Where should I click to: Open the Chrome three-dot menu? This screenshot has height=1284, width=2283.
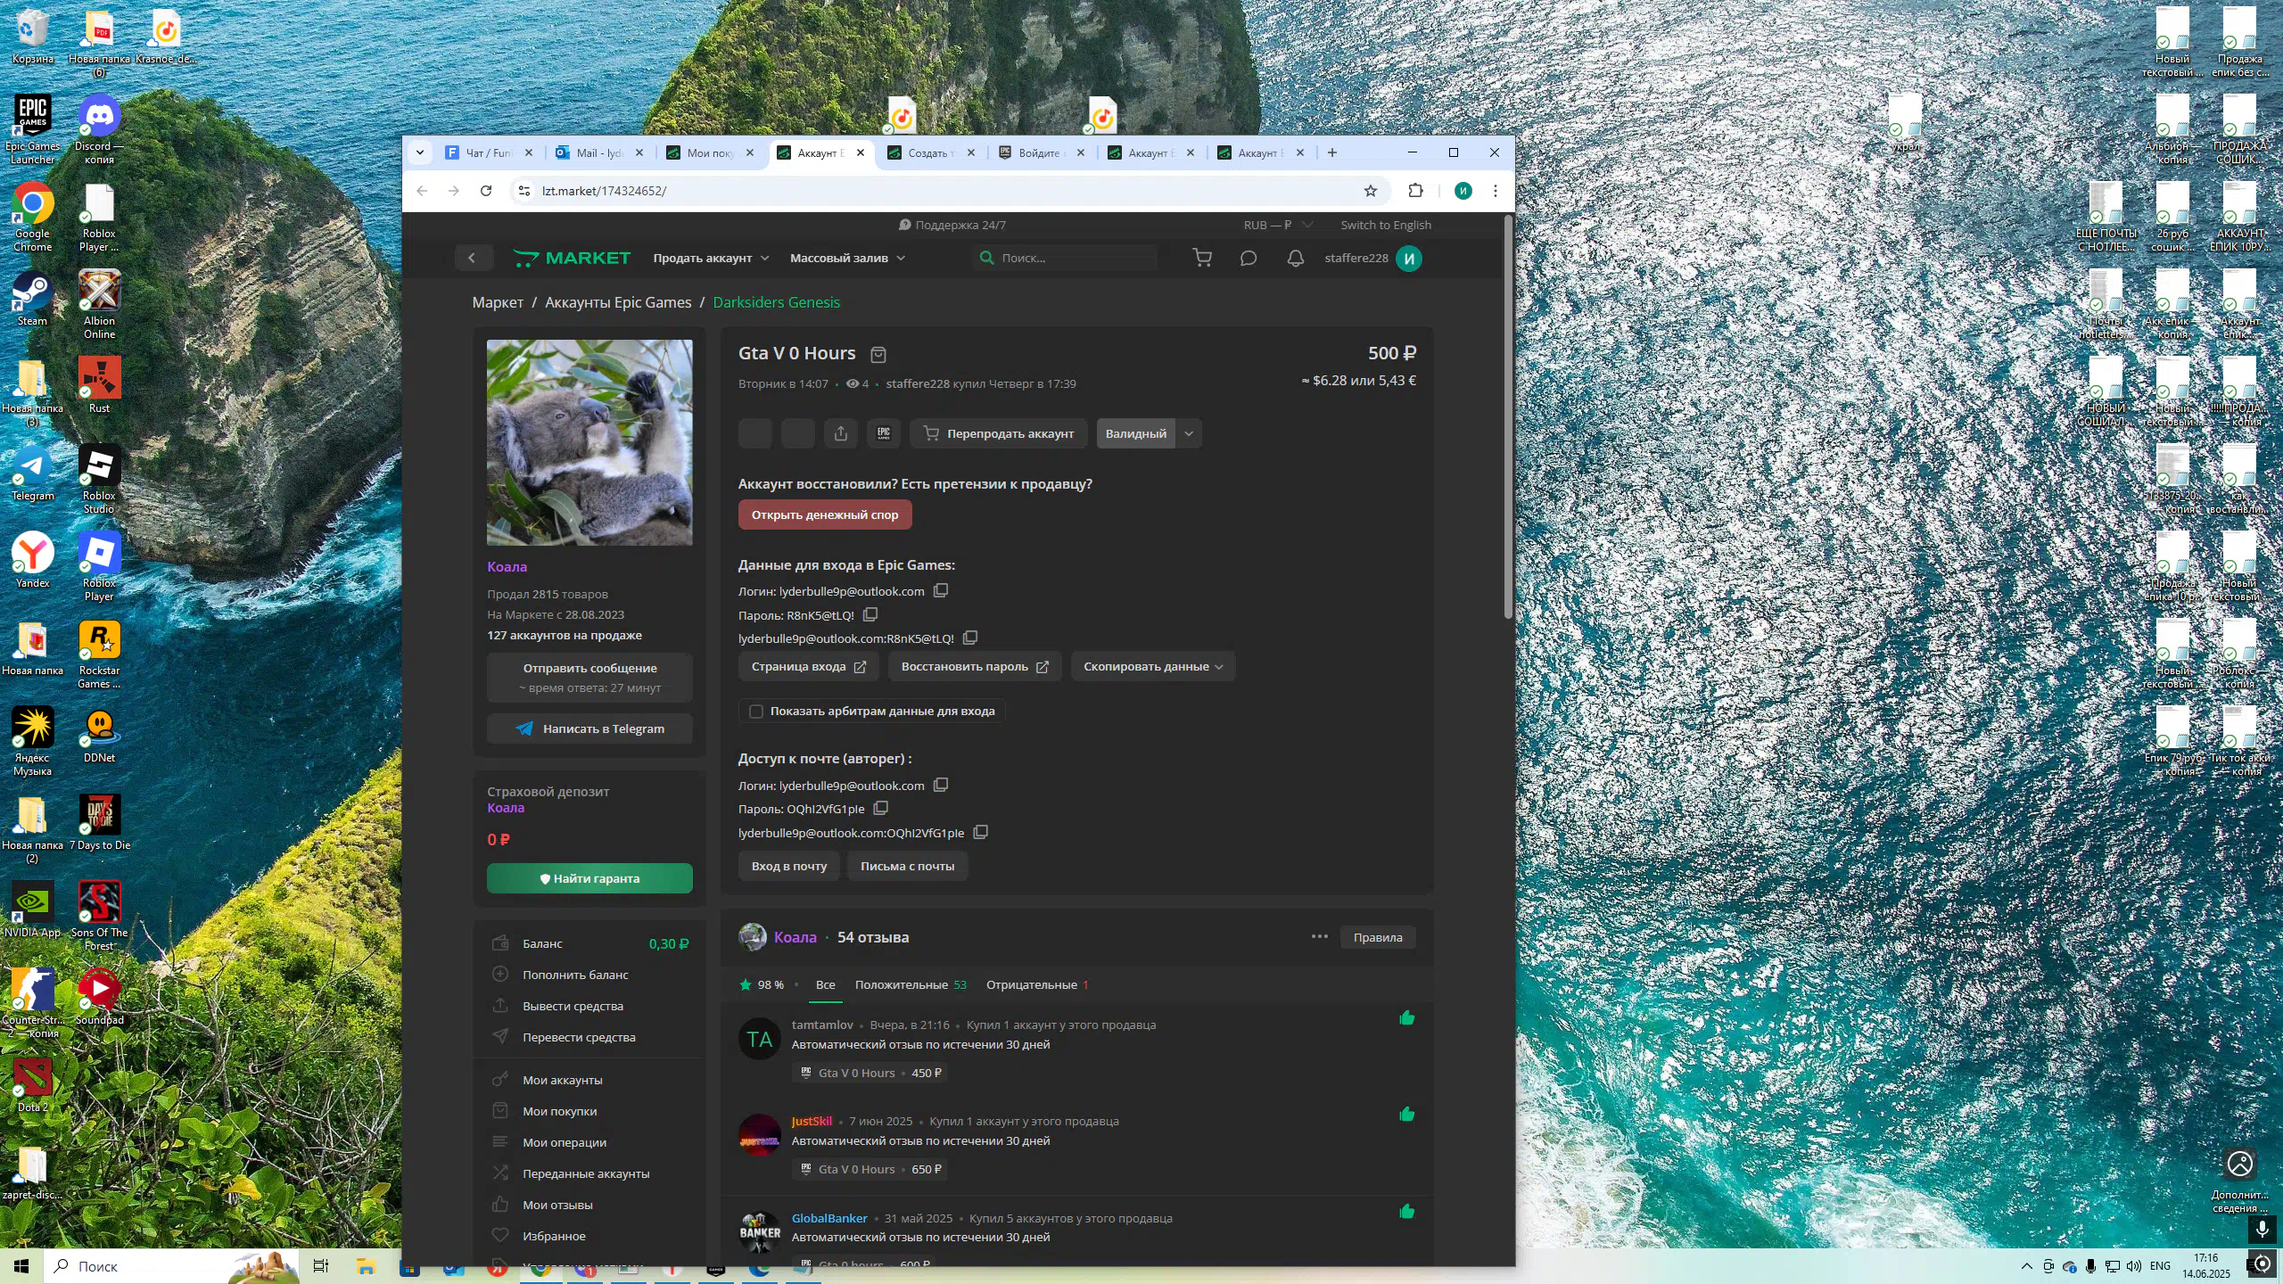1496,191
